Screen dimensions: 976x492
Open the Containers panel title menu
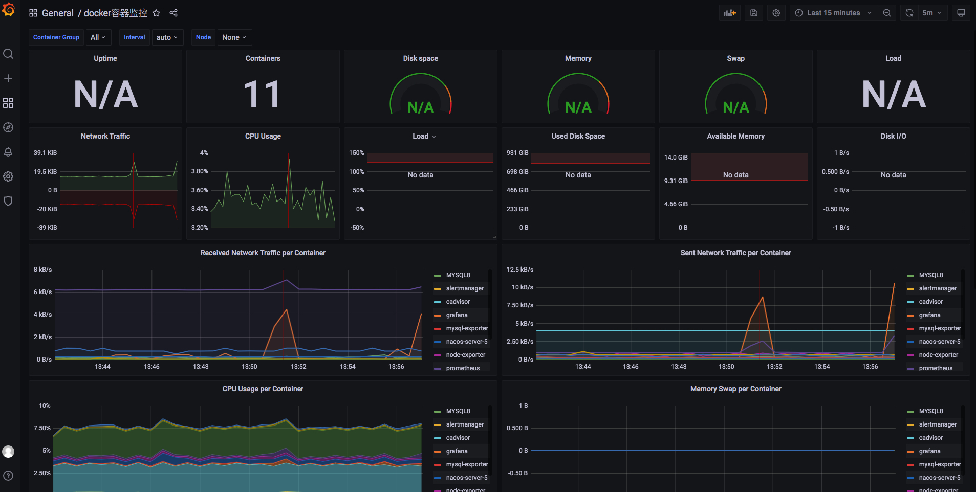click(263, 58)
